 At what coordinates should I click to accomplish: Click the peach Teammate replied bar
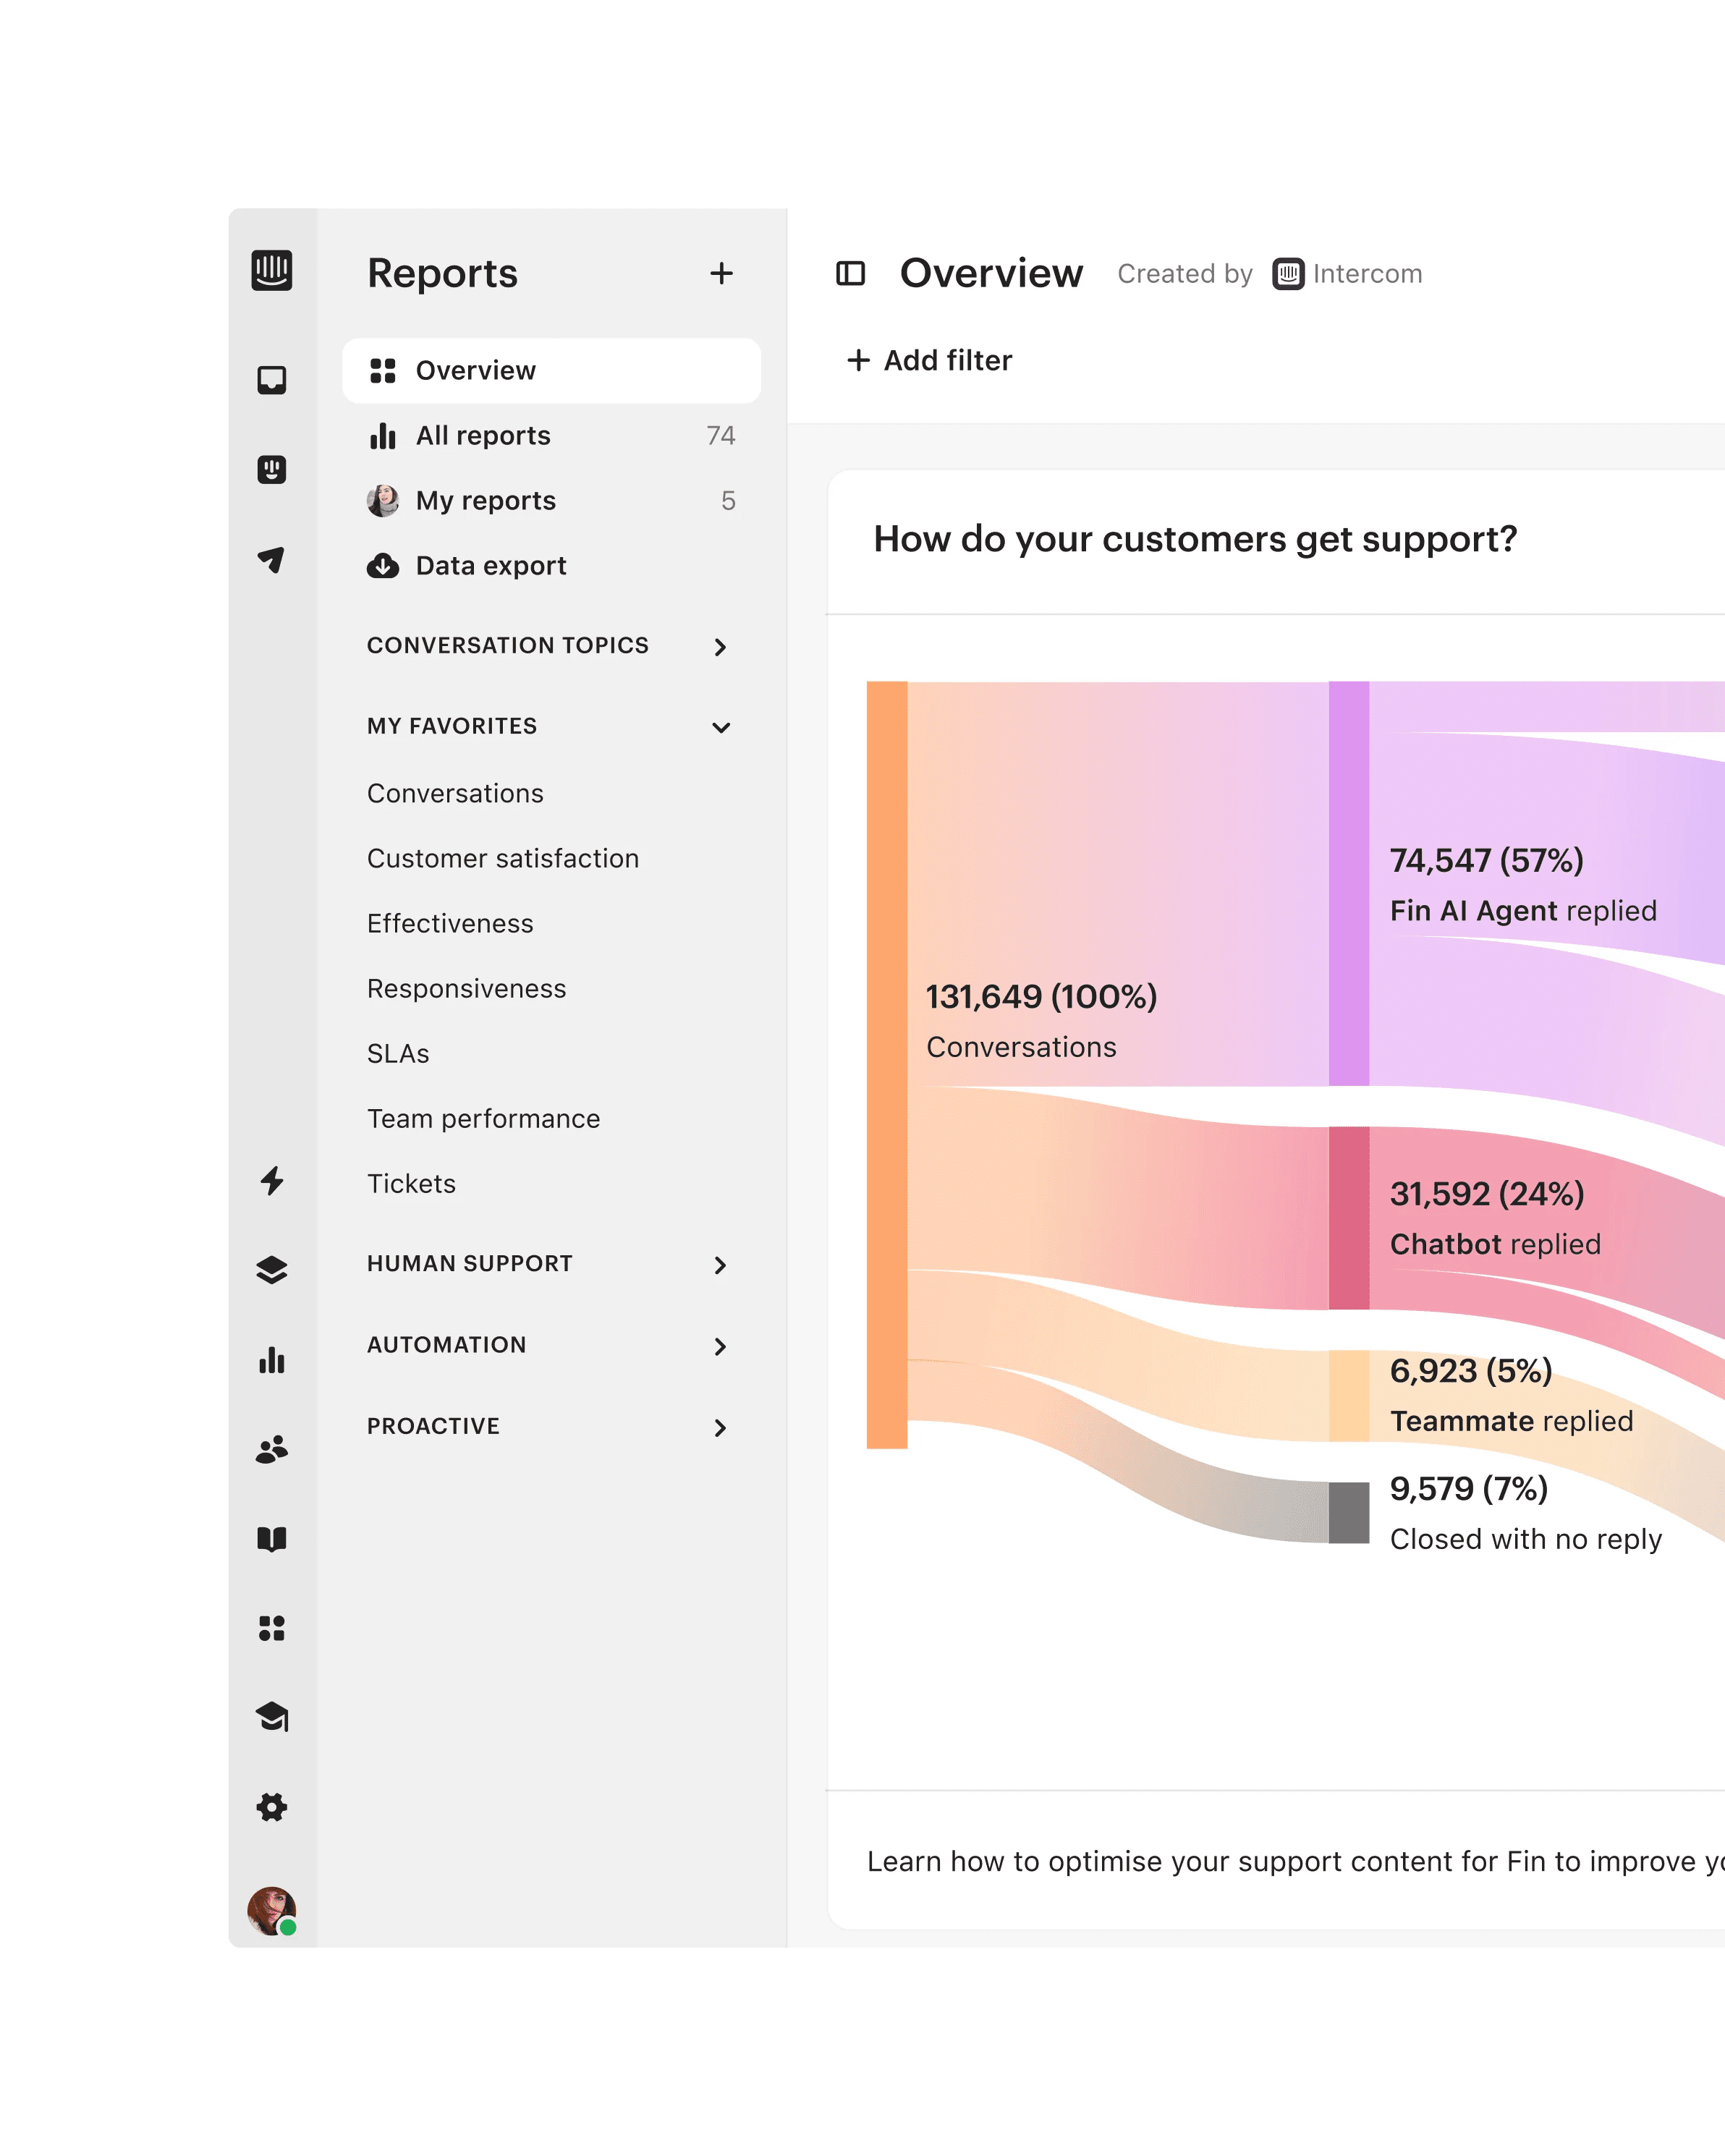(1349, 1395)
